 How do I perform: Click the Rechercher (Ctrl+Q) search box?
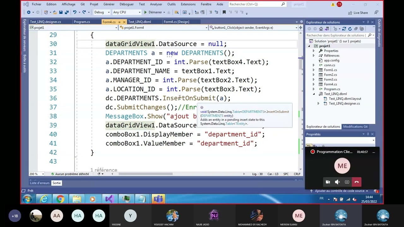(257, 4)
